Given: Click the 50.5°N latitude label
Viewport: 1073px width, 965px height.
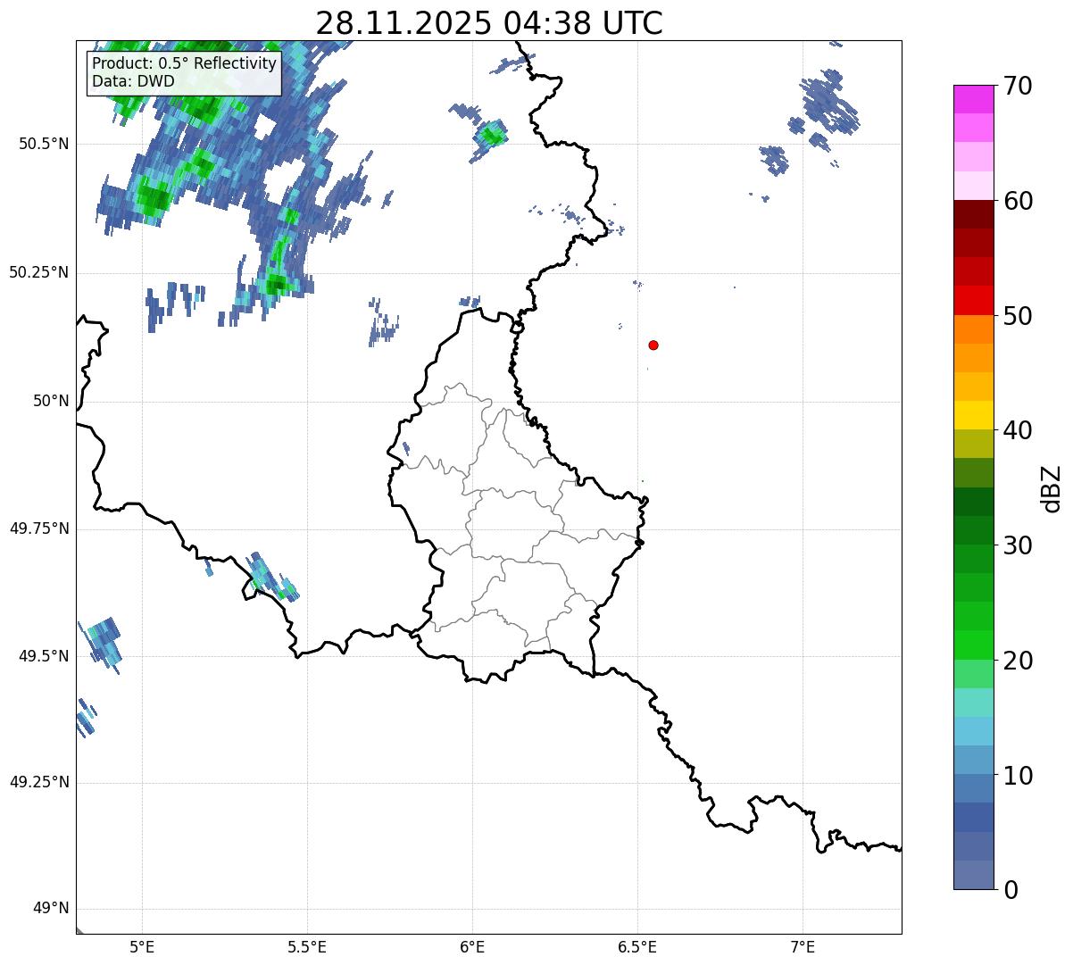Looking at the screenshot, I should (x=44, y=145).
